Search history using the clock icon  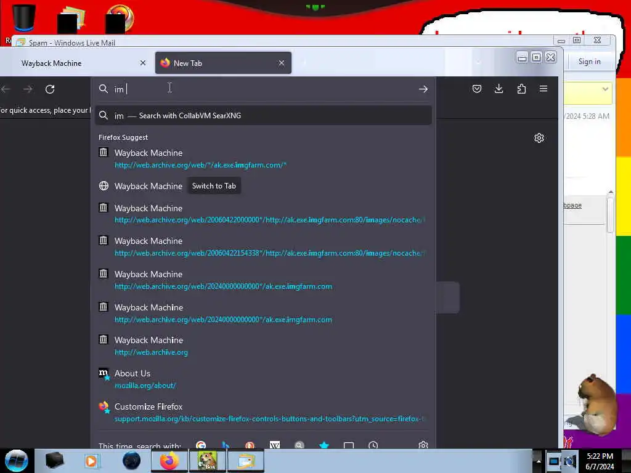373,445
